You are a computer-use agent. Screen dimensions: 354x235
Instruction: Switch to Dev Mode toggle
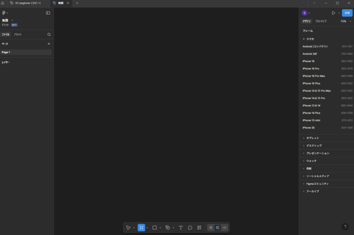[224, 228]
